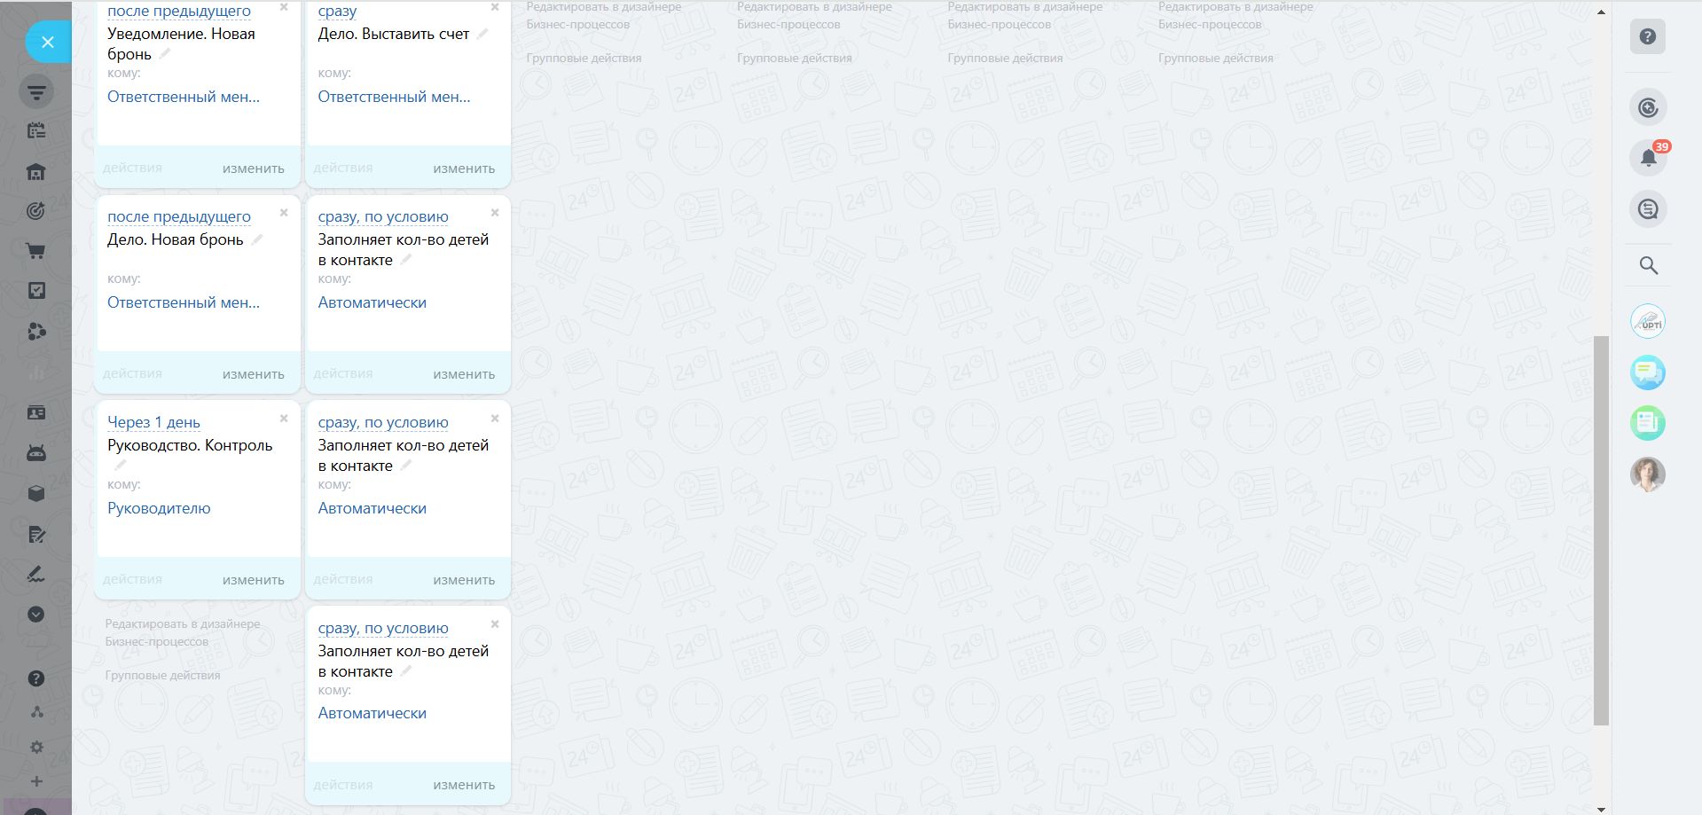Open the signature icon in left sidebar
This screenshot has height=815, width=1702.
[36, 574]
